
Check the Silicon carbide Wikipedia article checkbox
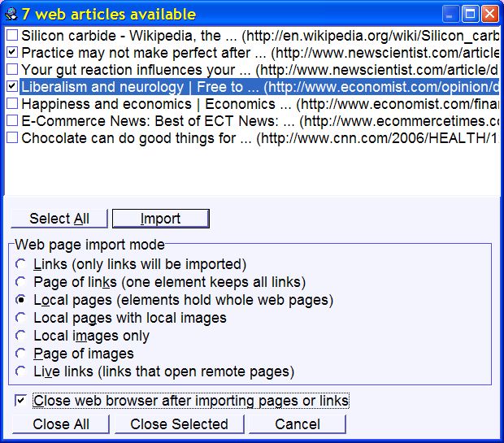point(12,35)
